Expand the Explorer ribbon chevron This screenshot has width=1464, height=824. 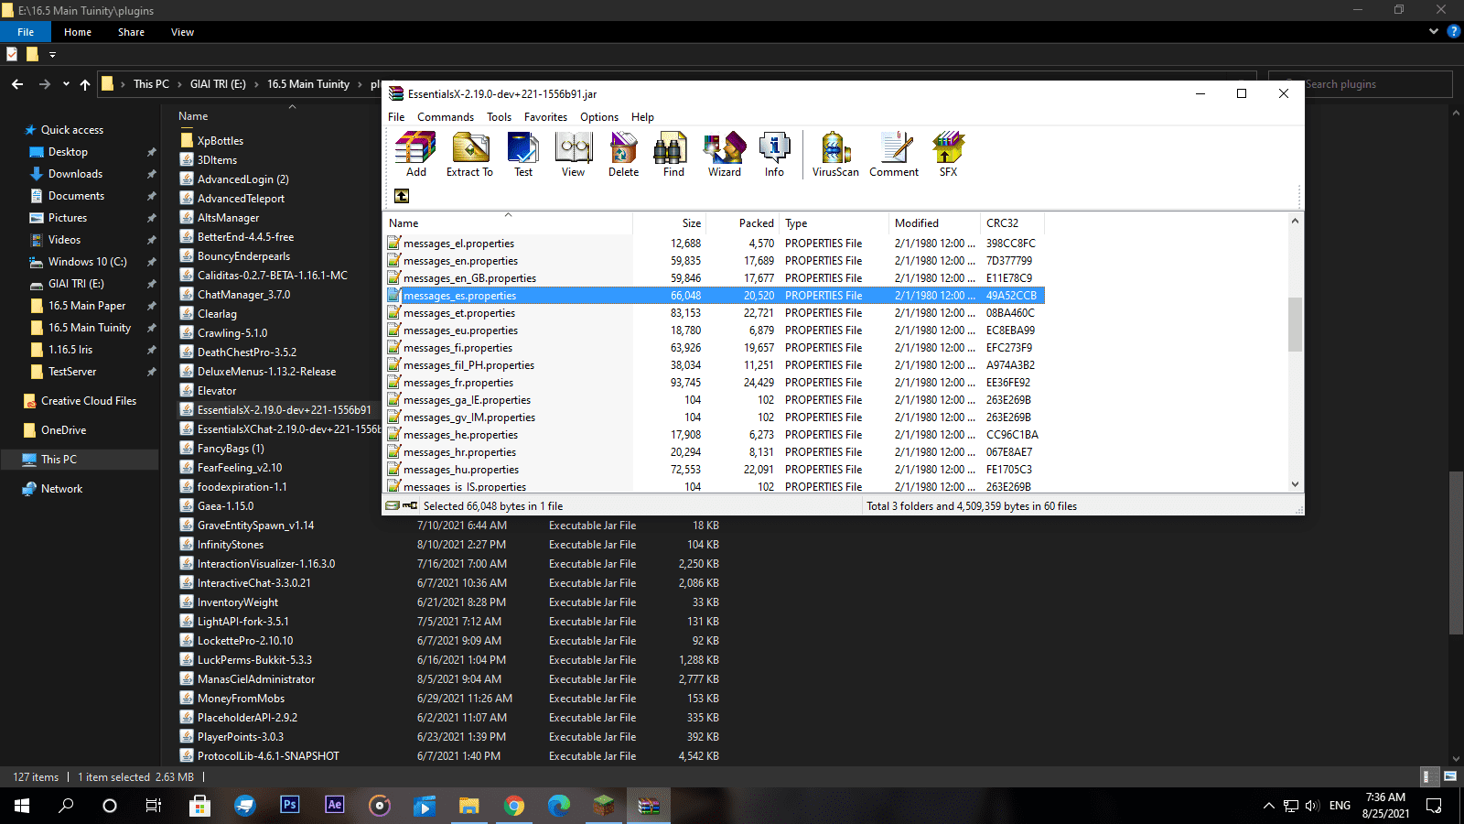(x=1433, y=31)
